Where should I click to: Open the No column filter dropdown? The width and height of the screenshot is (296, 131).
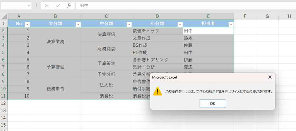(x=27, y=24)
